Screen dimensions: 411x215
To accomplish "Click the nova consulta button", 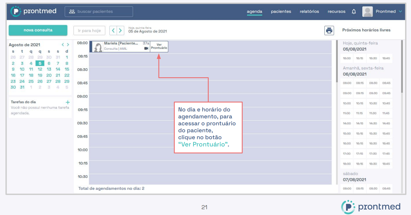I will coord(38,30).
